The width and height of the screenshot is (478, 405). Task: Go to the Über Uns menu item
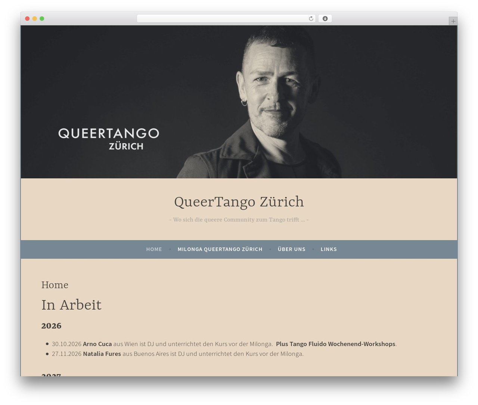click(x=292, y=249)
